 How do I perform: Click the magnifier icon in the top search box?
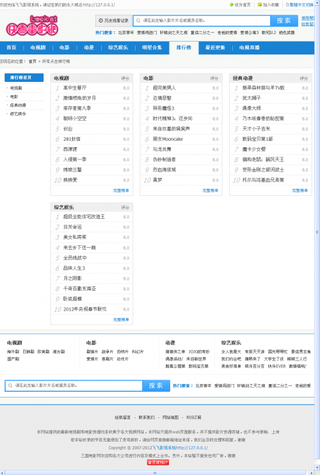tap(138, 20)
